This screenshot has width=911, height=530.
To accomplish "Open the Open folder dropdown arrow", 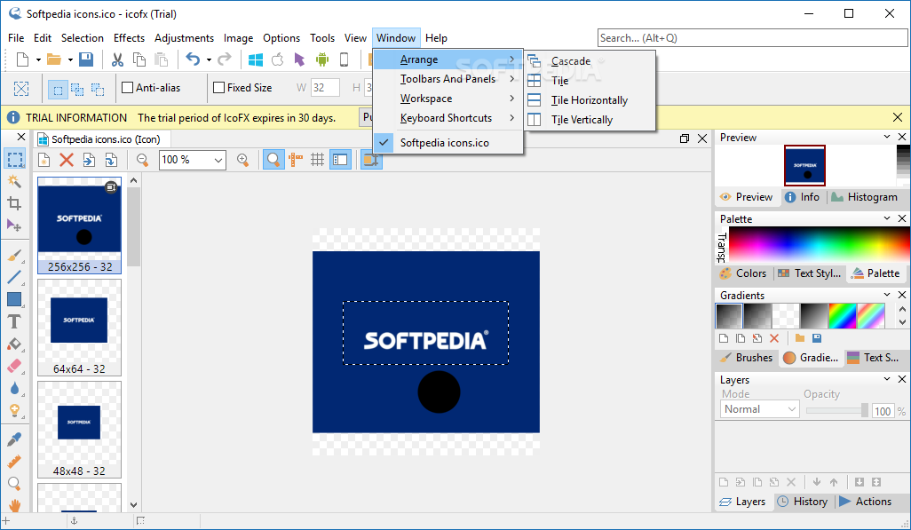I will (70, 59).
